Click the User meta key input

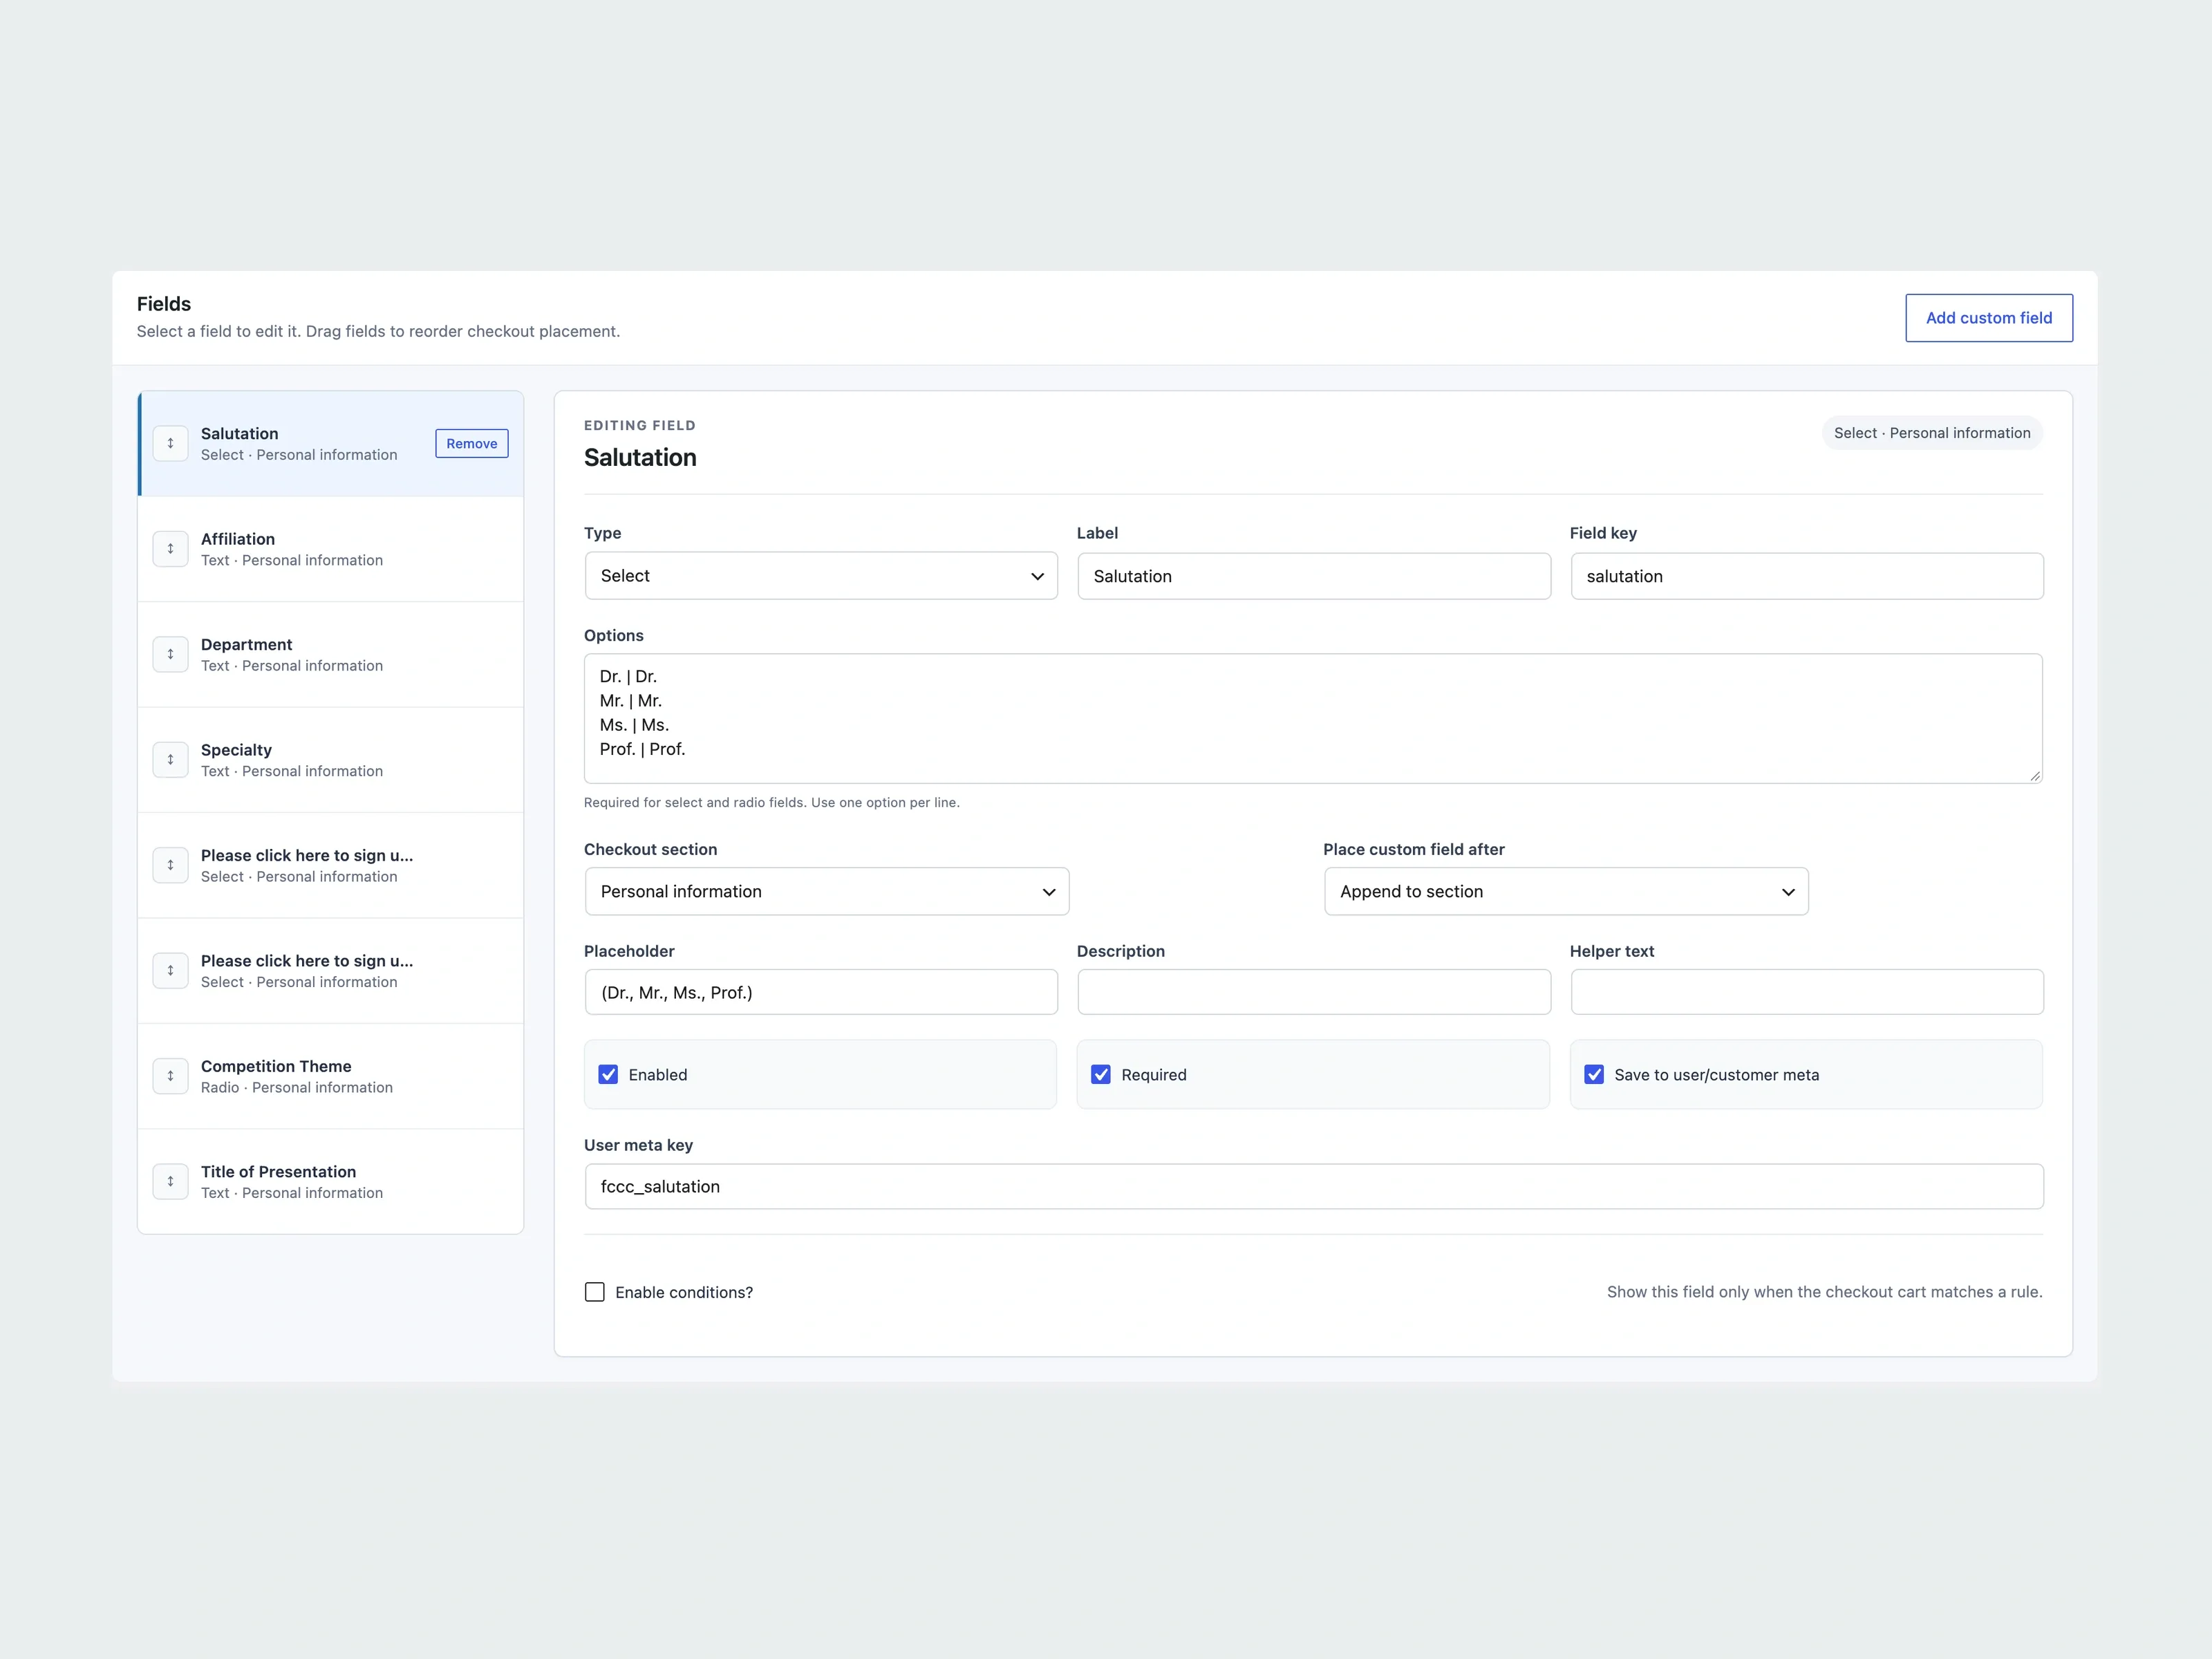[x=1314, y=1186]
